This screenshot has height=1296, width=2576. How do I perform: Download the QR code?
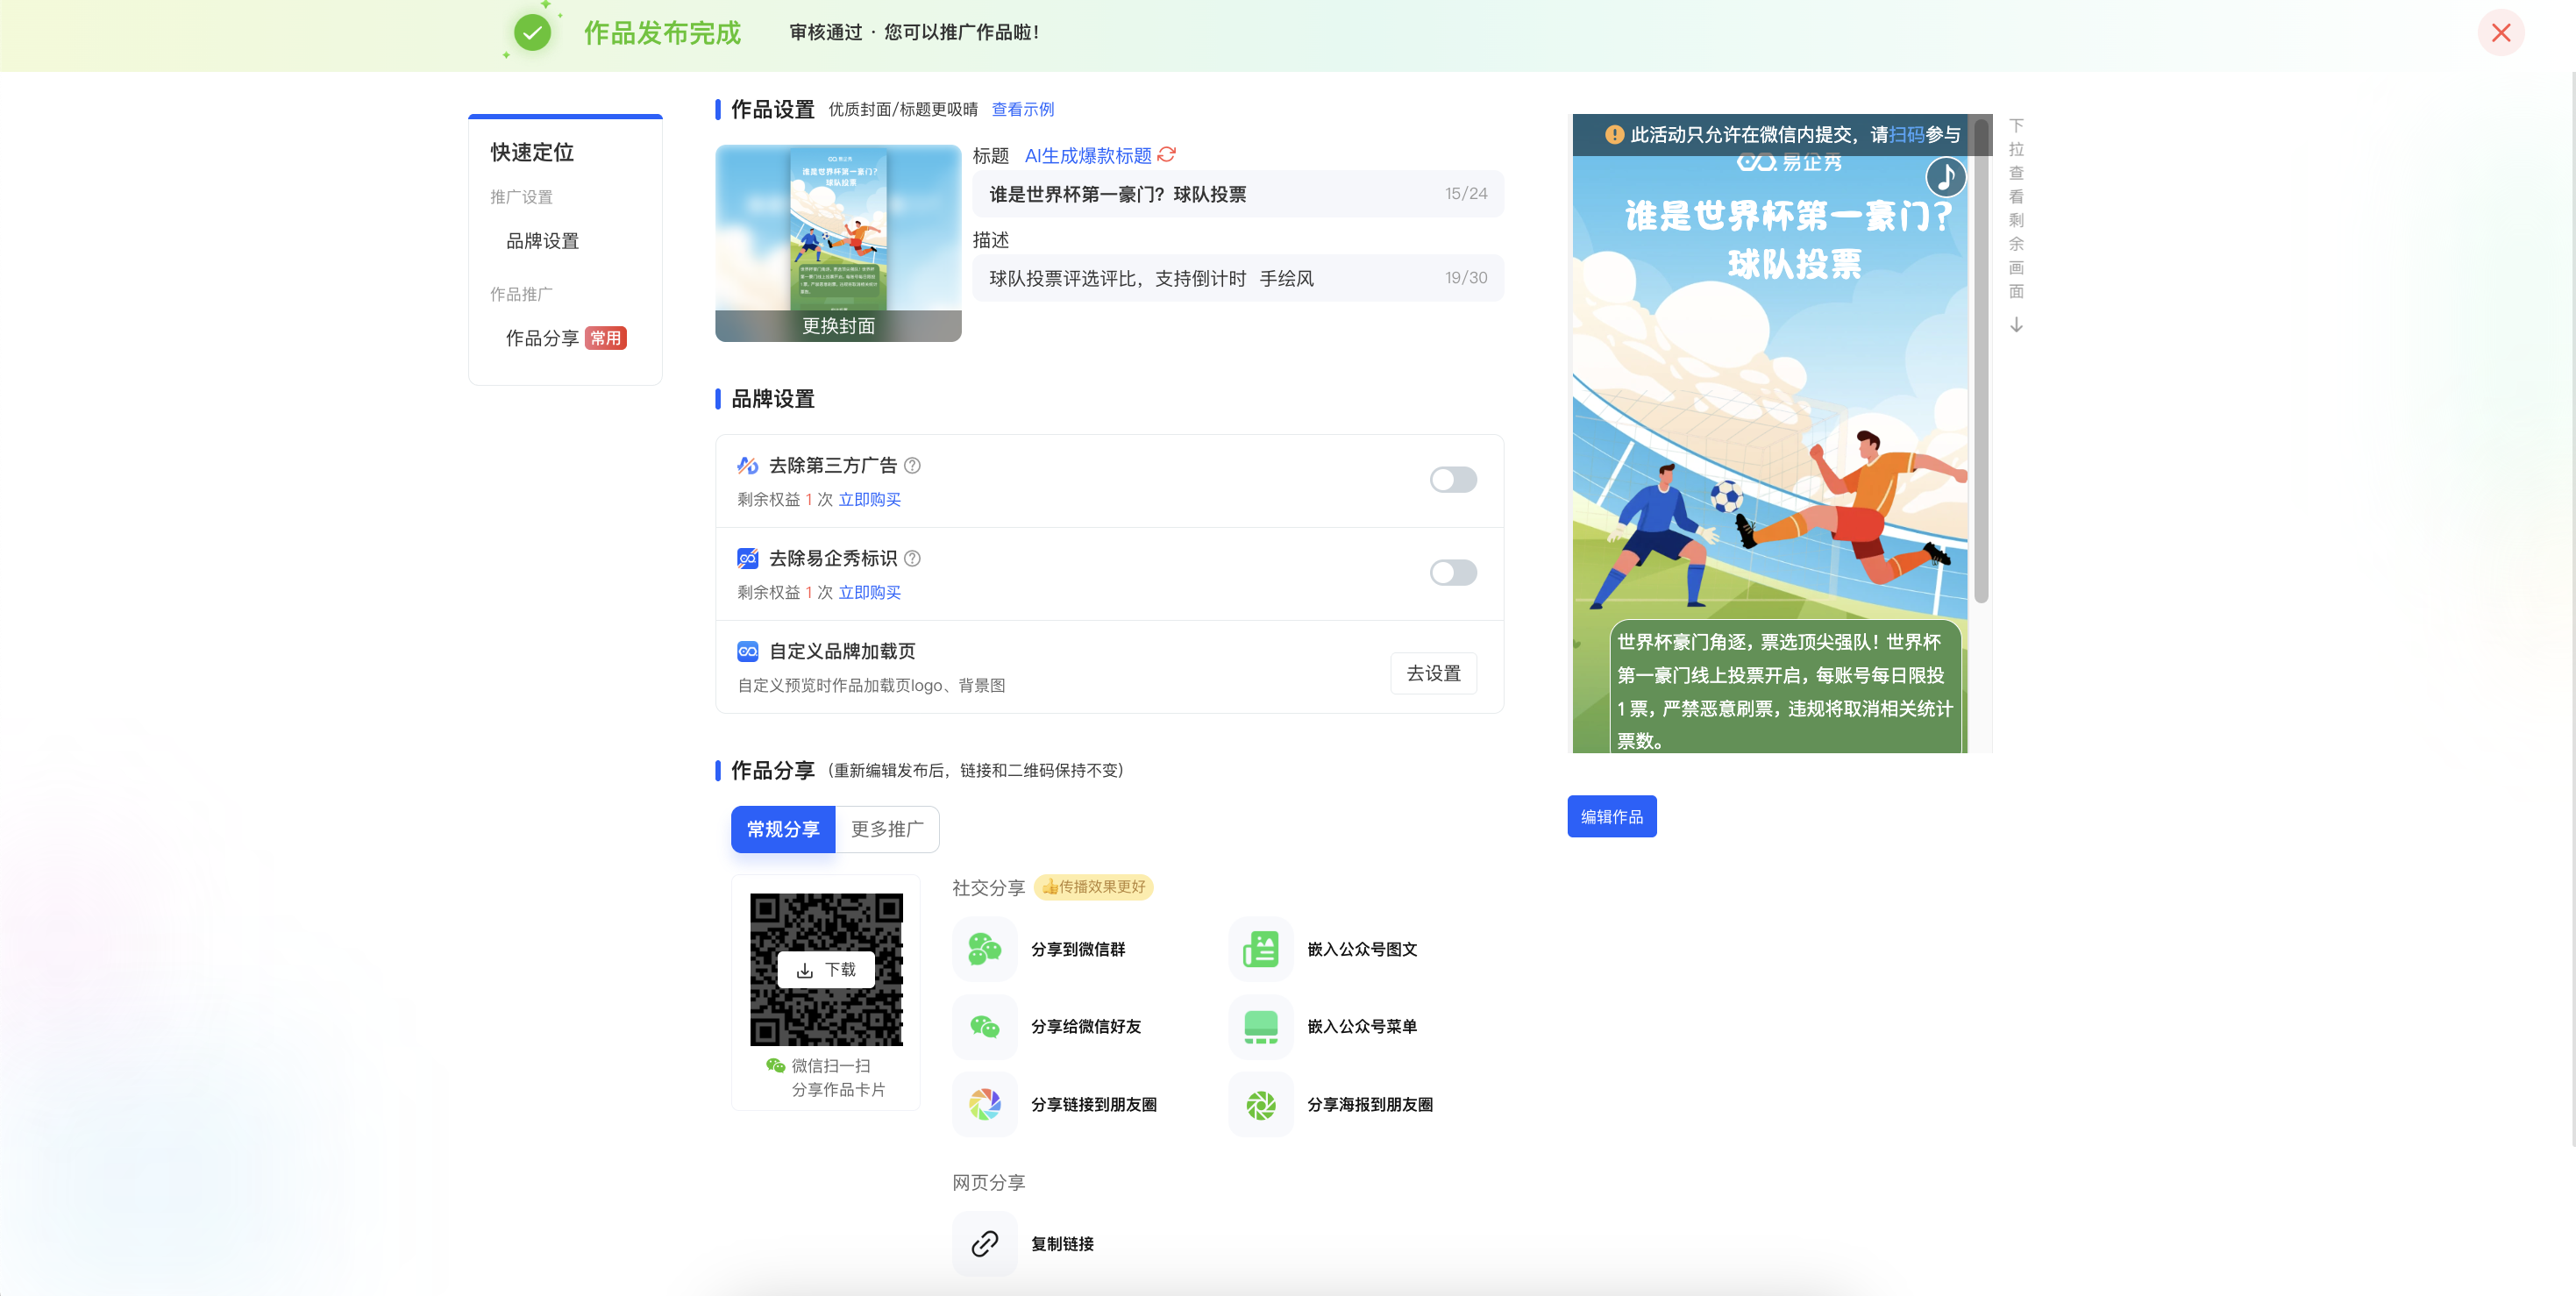point(826,970)
